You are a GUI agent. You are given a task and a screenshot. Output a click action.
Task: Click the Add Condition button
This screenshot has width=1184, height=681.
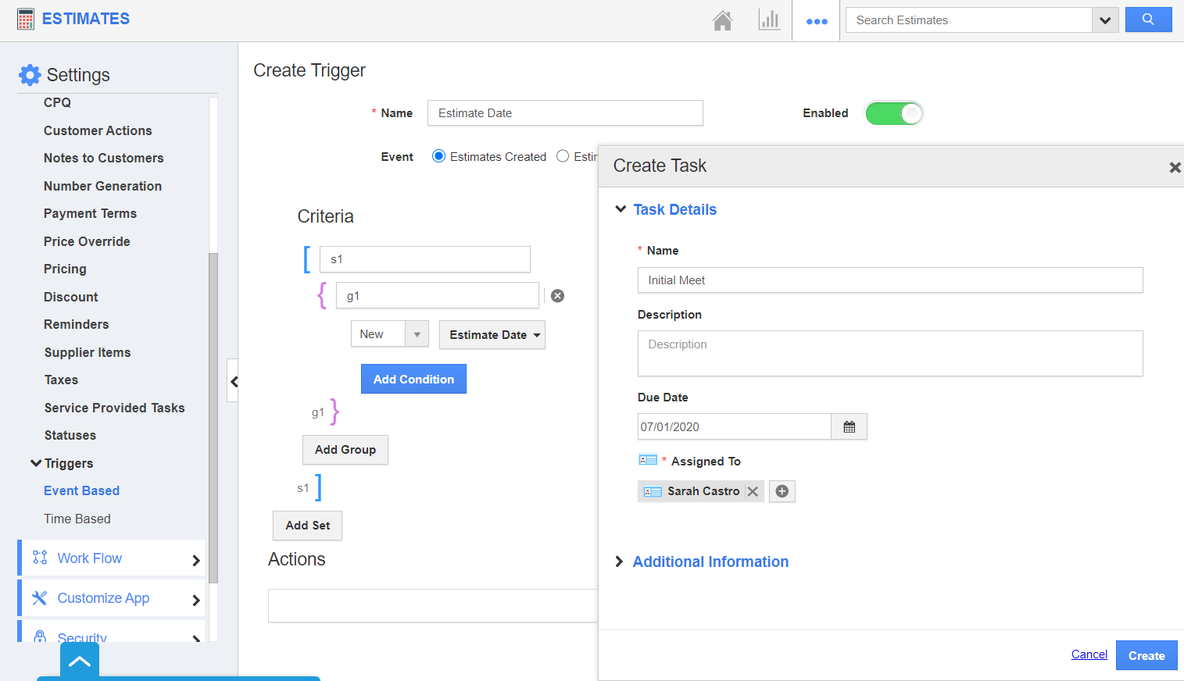tap(413, 379)
